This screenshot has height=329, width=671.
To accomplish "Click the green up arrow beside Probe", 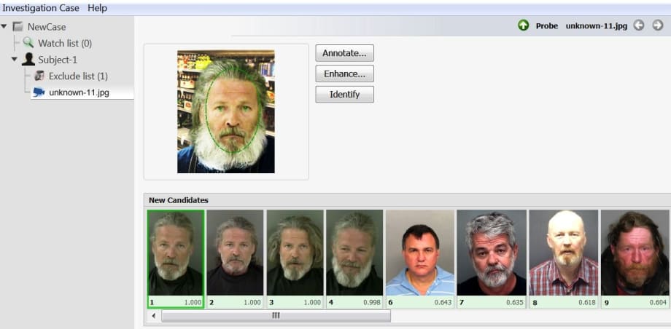I will [523, 25].
